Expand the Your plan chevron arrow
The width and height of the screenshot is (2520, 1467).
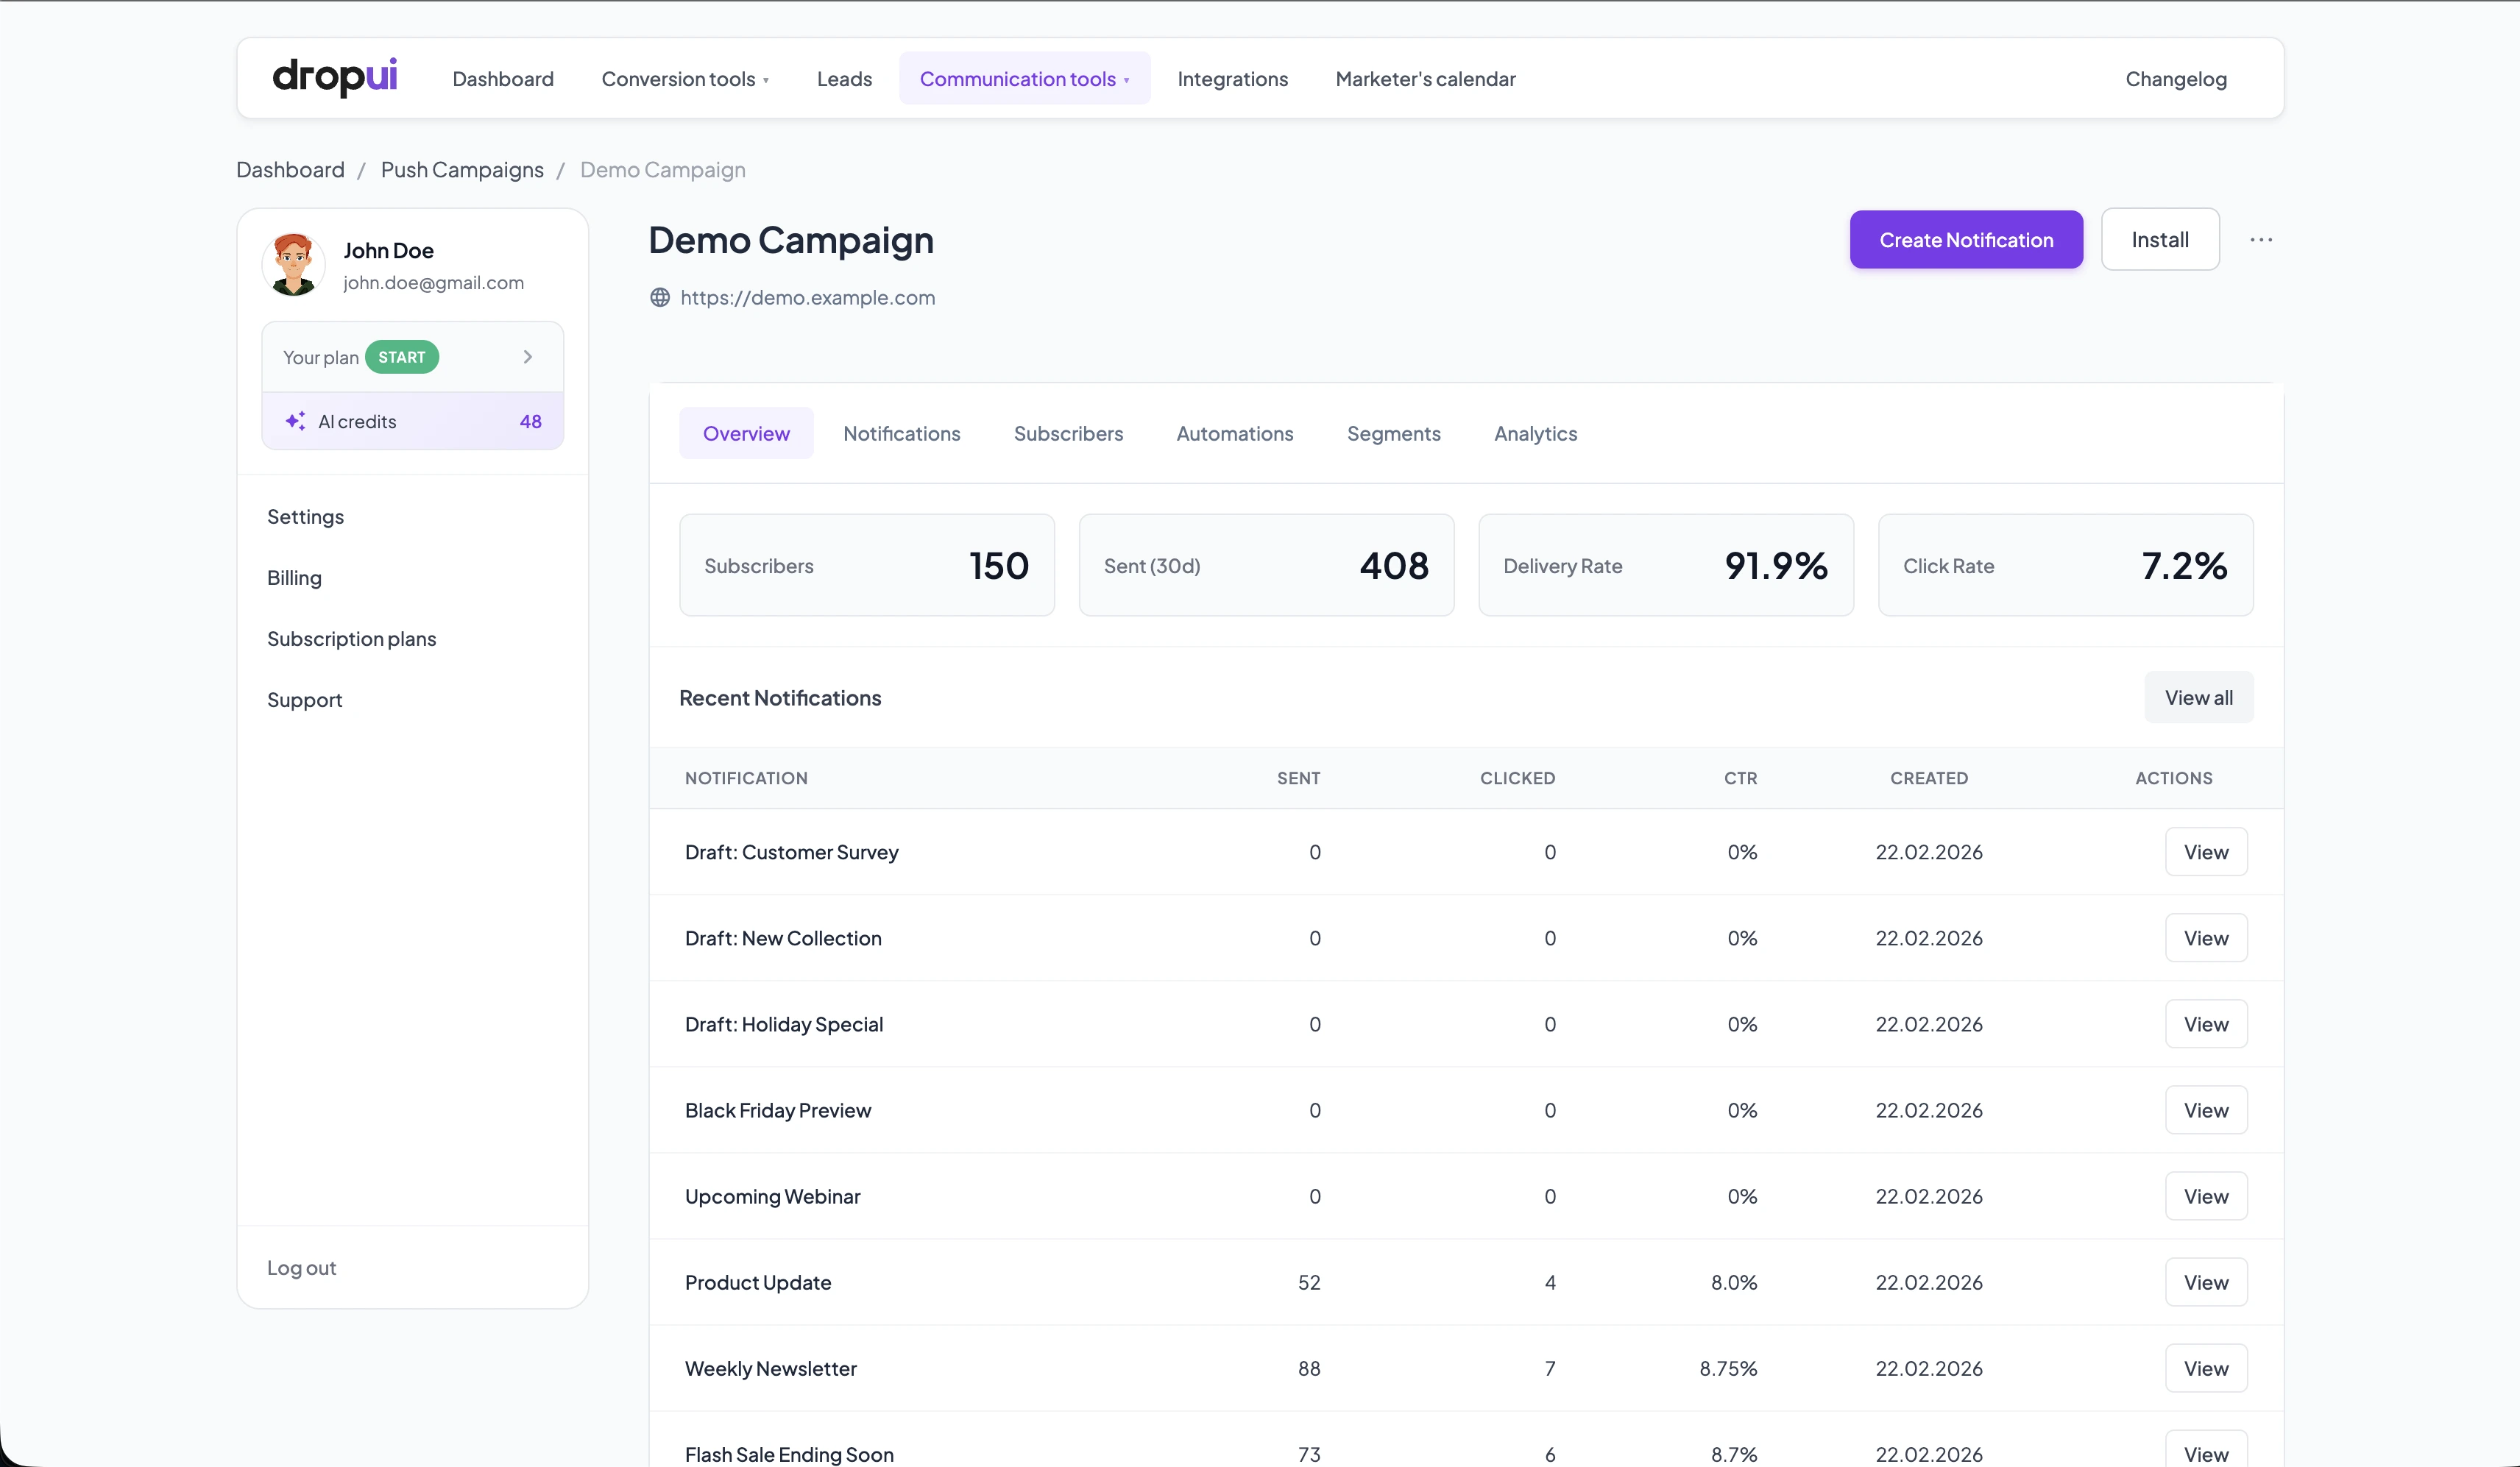528,357
